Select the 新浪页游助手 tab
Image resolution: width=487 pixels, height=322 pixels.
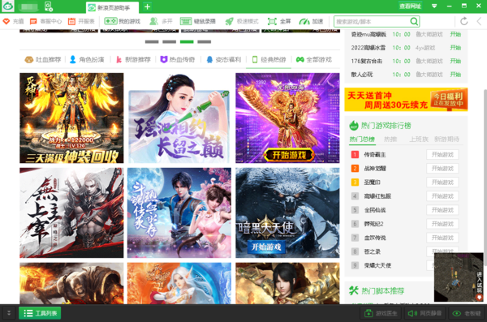tap(113, 7)
